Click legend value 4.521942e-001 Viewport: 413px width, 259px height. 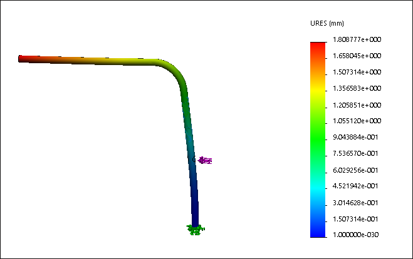pos(355,186)
